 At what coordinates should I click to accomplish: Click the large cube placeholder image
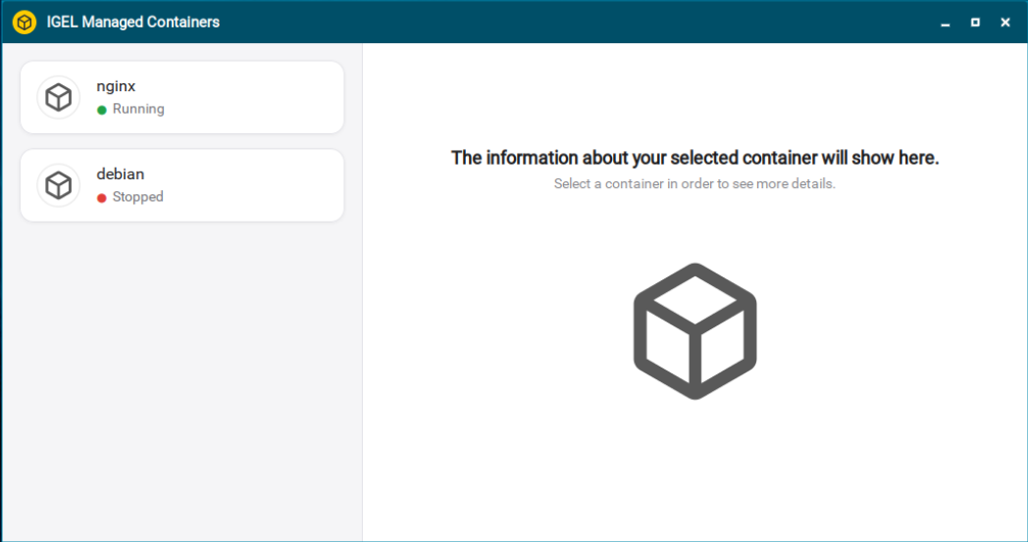[x=694, y=331]
